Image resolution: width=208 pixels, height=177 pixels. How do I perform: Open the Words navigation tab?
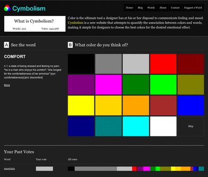coord(151,8)
